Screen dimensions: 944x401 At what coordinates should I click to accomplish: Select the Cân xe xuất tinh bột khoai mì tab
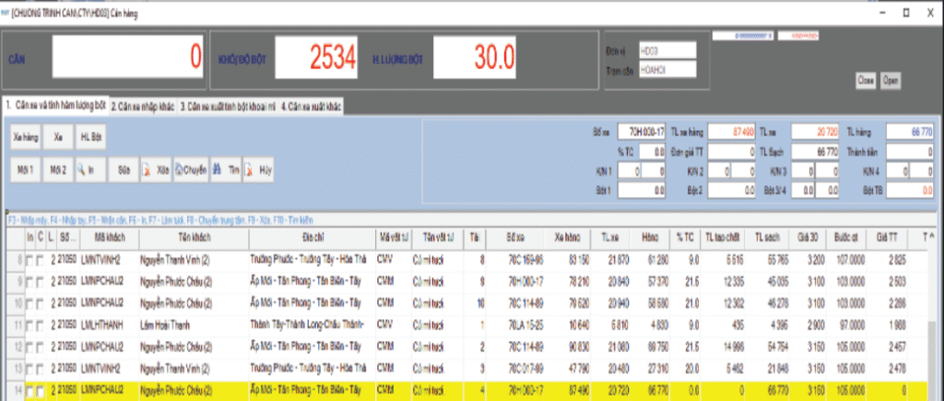tap(227, 106)
